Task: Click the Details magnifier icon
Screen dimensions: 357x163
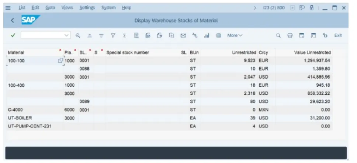Action: 78,35
